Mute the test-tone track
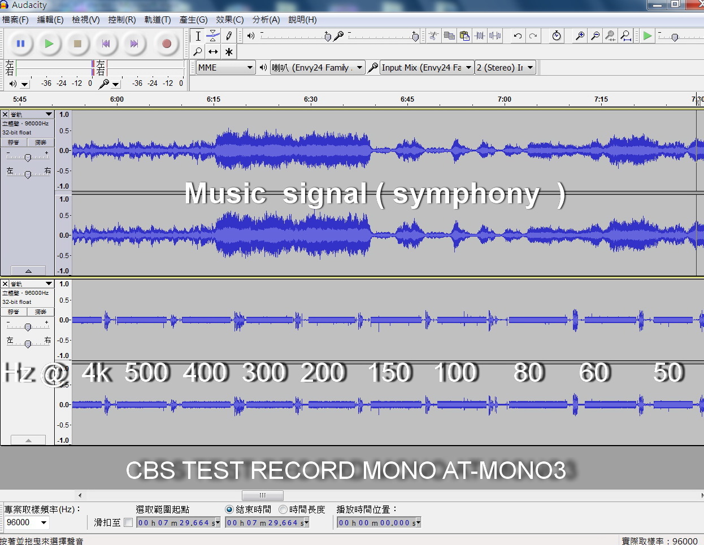The image size is (704, 545). (14, 312)
